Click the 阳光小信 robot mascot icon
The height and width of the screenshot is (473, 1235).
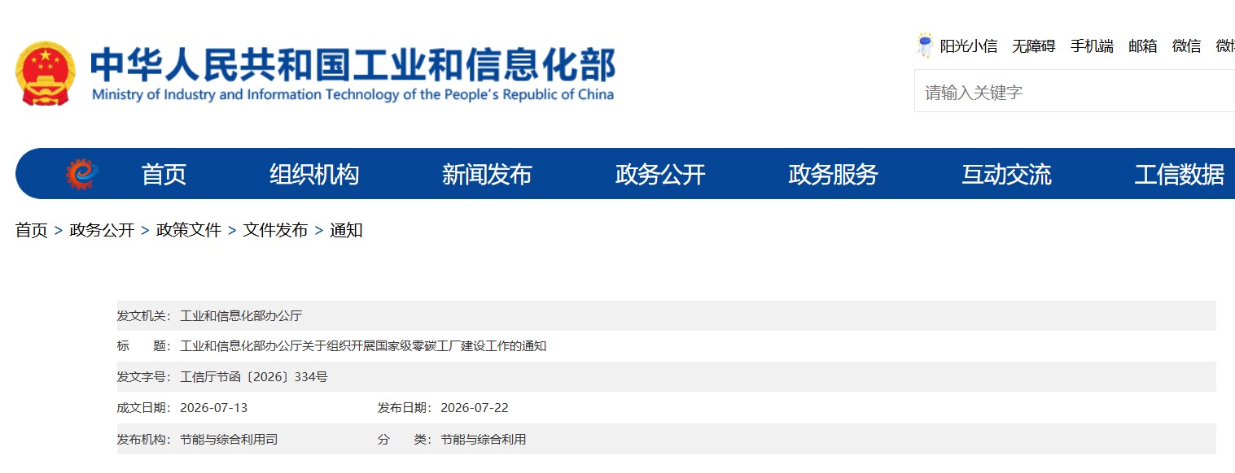(x=925, y=46)
